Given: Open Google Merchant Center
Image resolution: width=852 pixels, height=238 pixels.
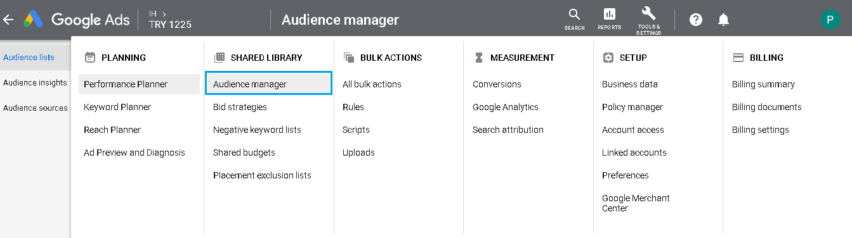Looking at the screenshot, I should click(636, 203).
